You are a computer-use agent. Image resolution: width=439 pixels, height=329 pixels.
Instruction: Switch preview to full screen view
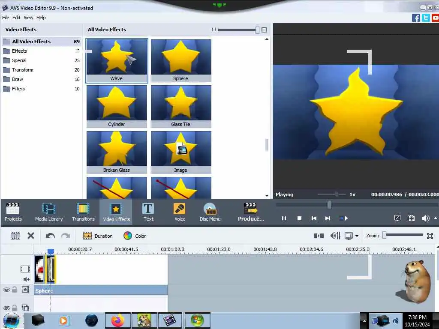point(397,218)
